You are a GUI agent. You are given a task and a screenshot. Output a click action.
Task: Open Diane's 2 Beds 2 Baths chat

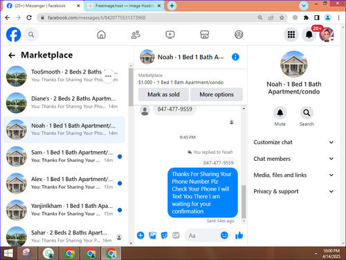click(x=64, y=103)
